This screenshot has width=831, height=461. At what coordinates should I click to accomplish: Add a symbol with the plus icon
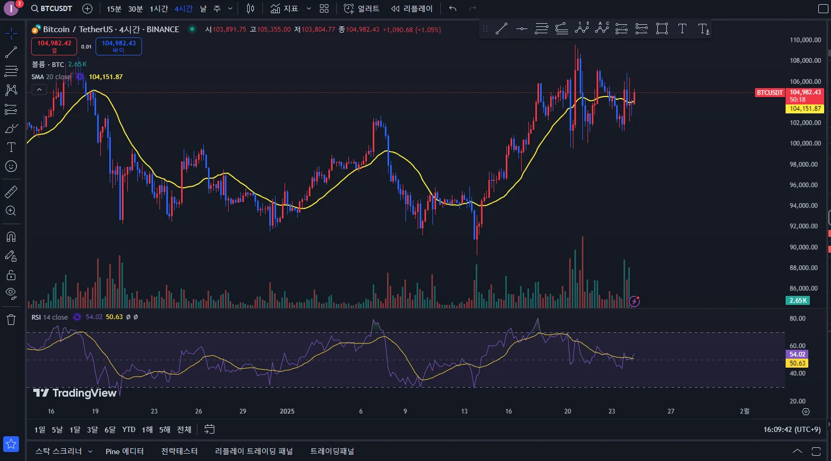coord(88,8)
